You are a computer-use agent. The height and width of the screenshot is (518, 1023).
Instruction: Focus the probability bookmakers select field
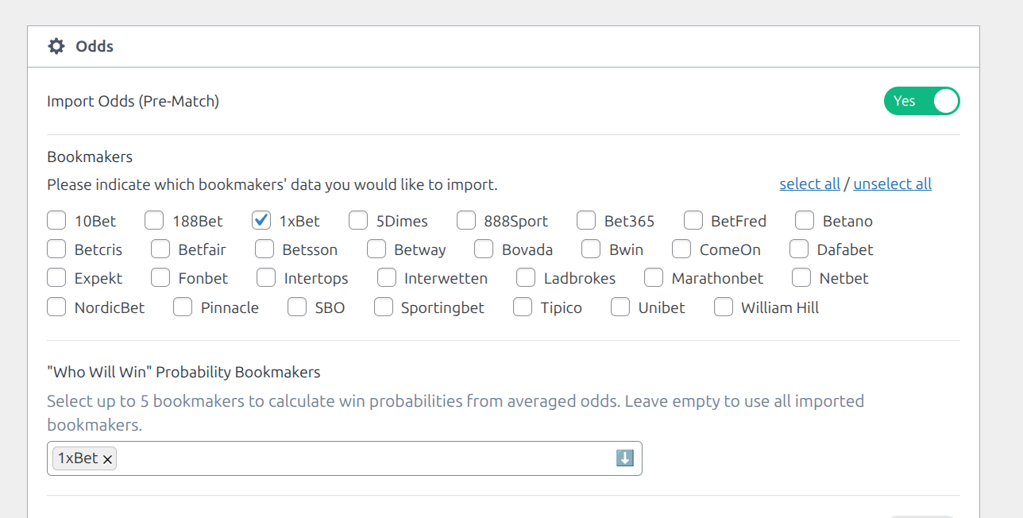pyautogui.click(x=345, y=458)
